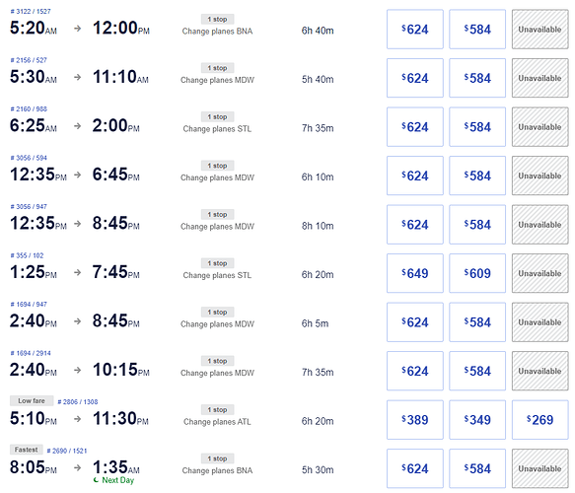View flight details for # 2160 / 988
575x493 pixels.
pyautogui.click(x=29, y=108)
